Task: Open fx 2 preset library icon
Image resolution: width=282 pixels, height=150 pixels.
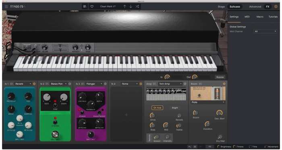Action: (47, 84)
